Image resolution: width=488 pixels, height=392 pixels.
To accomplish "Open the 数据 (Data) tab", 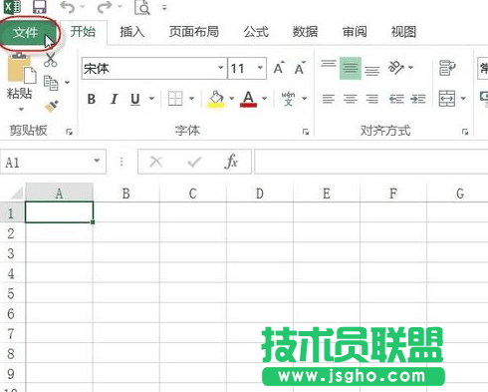I will [x=305, y=32].
